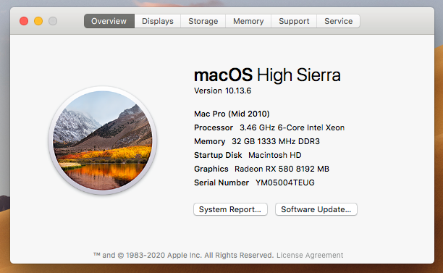Image resolution: width=443 pixels, height=273 pixels.
Task: Open System Report
Action: 230,209
